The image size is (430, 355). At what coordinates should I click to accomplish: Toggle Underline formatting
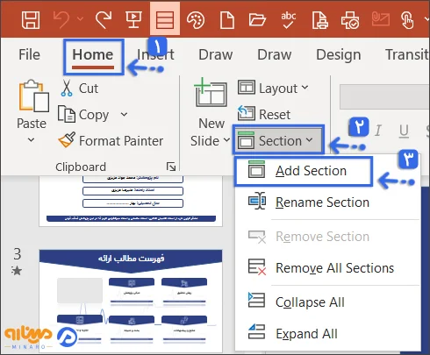pyautogui.click(x=404, y=131)
